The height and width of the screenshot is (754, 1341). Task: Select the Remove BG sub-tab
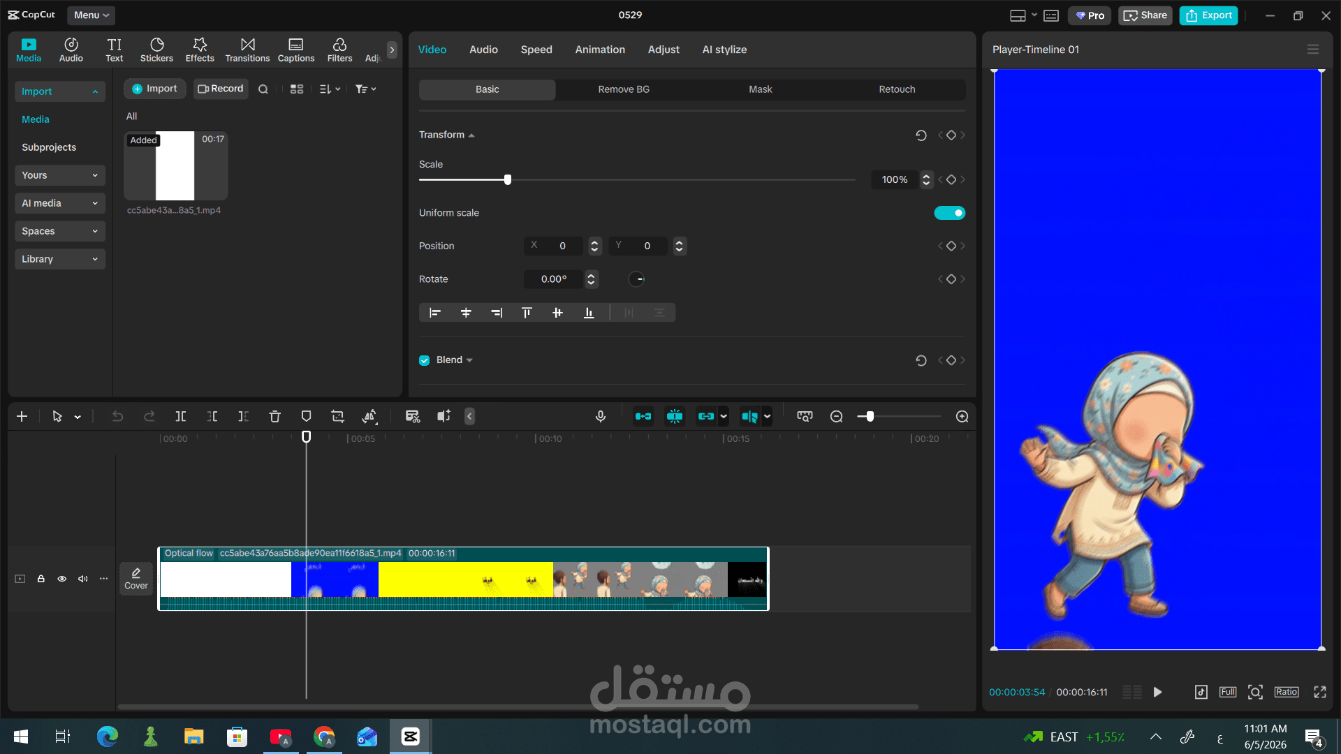tap(624, 89)
